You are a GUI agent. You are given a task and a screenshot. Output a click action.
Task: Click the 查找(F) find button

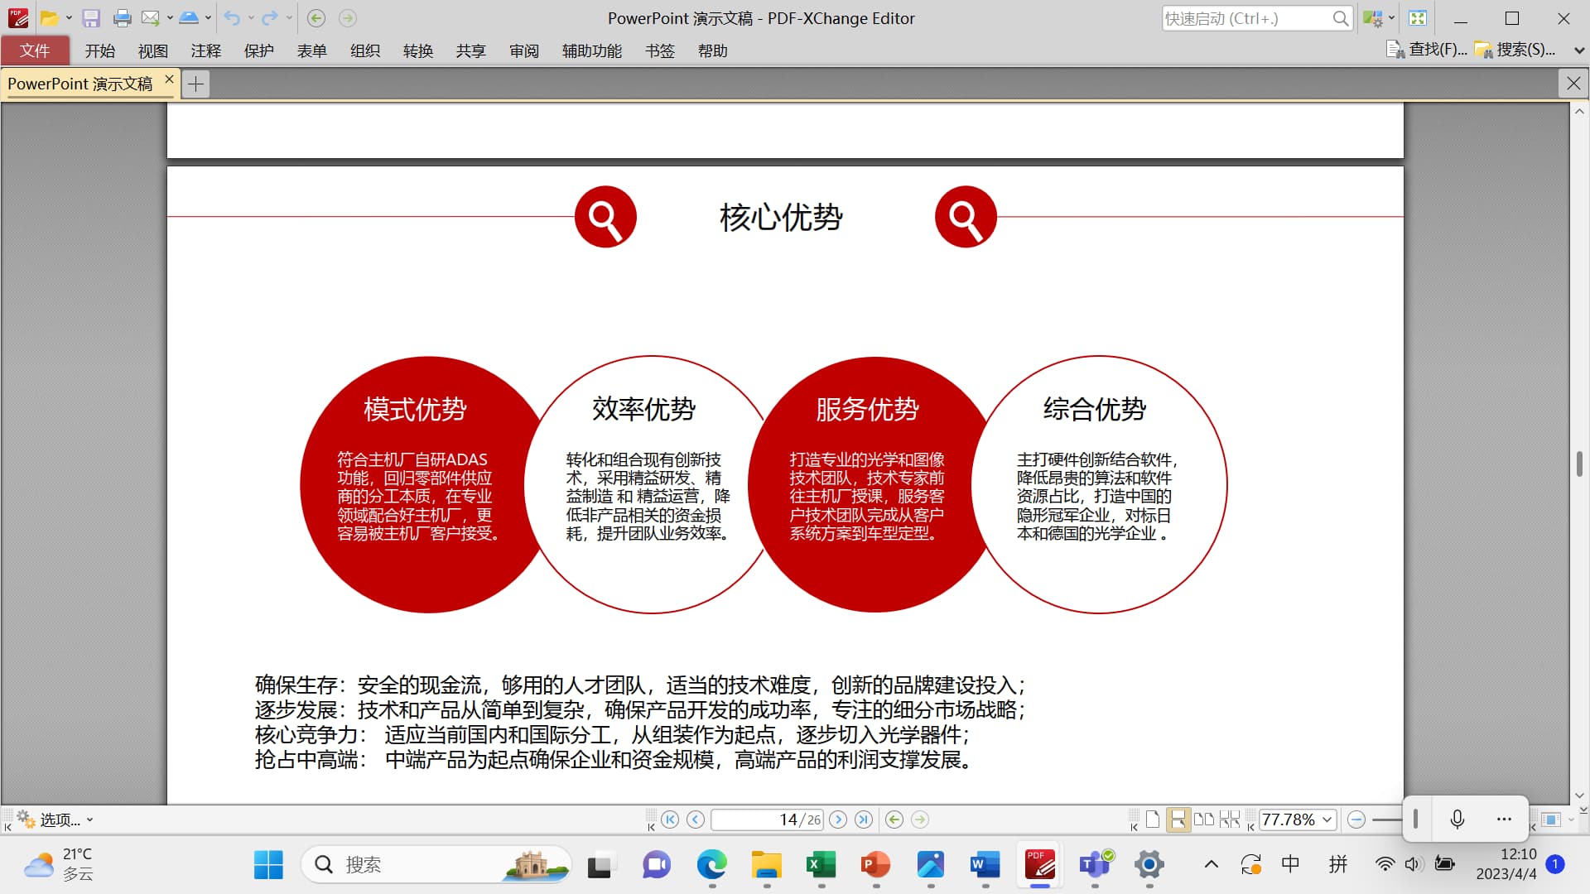[1428, 50]
